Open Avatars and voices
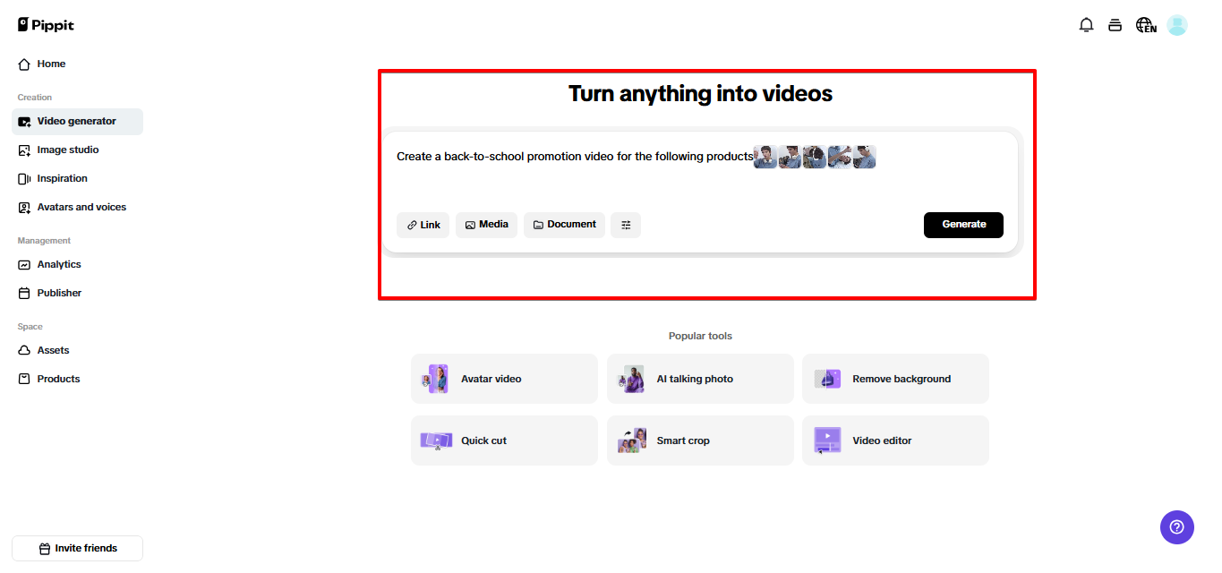Viewport: 1222px width, 573px height. (80, 207)
